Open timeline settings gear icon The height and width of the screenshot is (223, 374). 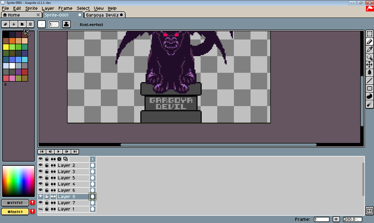[59, 159]
